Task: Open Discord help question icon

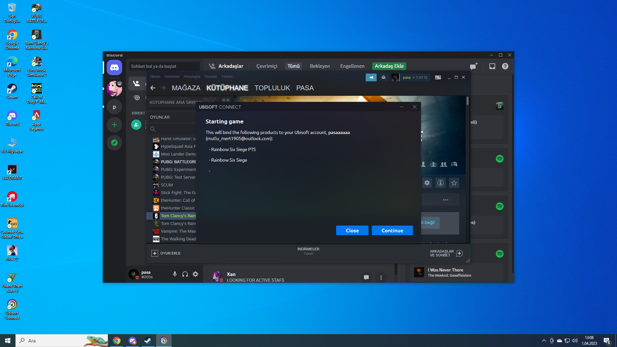Action: pyautogui.click(x=505, y=66)
